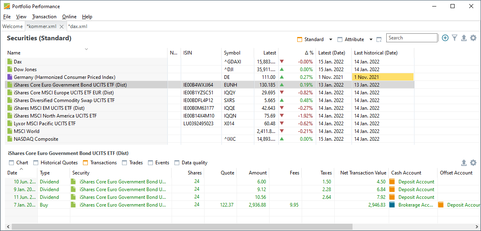Select the kommer.xml tab
This screenshot has width=481, height=231.
(41, 26)
